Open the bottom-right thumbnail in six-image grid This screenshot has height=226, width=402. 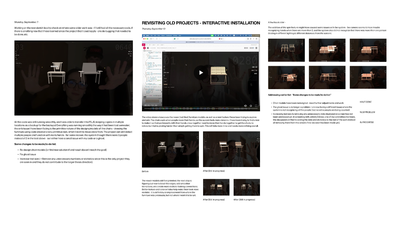368,77
